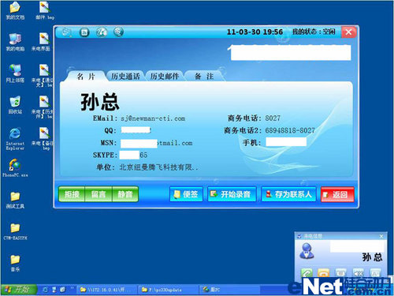This screenshot has width=394, height=296.
Task: Open the Windows 开始 start button
Action: 18,290
